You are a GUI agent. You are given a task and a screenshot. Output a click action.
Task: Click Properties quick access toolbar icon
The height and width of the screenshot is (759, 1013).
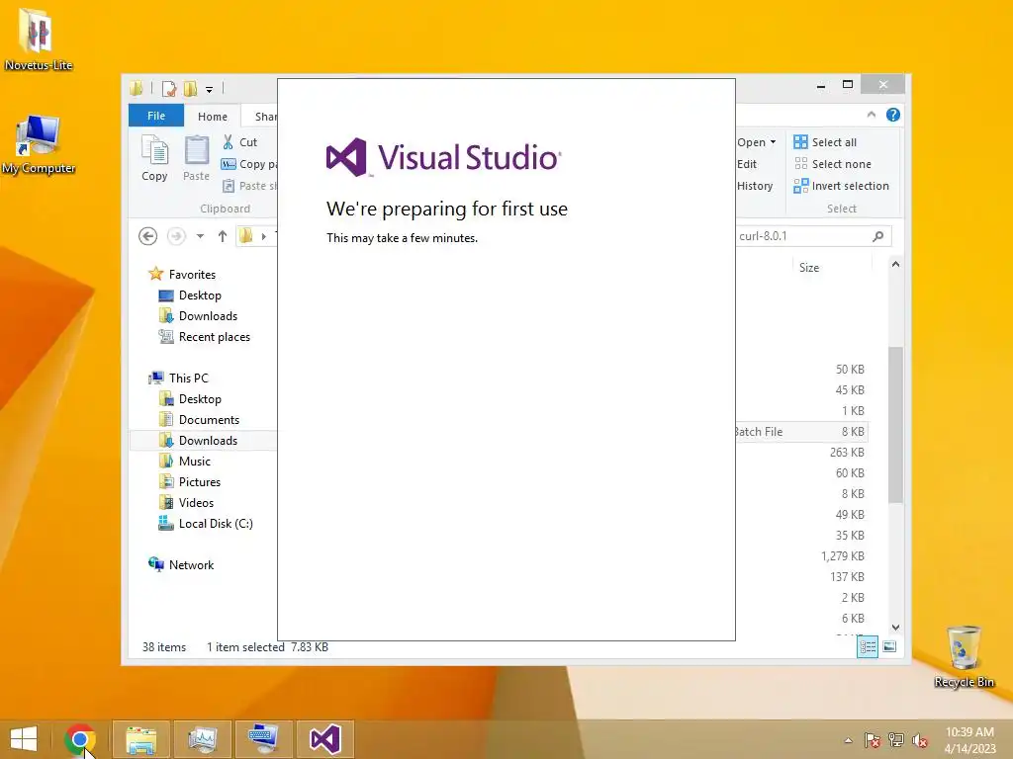(169, 88)
